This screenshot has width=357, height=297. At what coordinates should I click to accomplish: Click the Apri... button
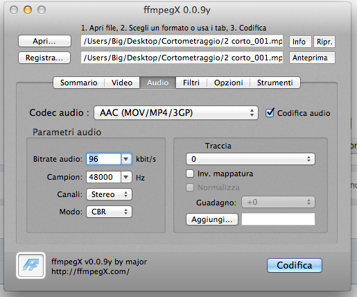click(44, 41)
